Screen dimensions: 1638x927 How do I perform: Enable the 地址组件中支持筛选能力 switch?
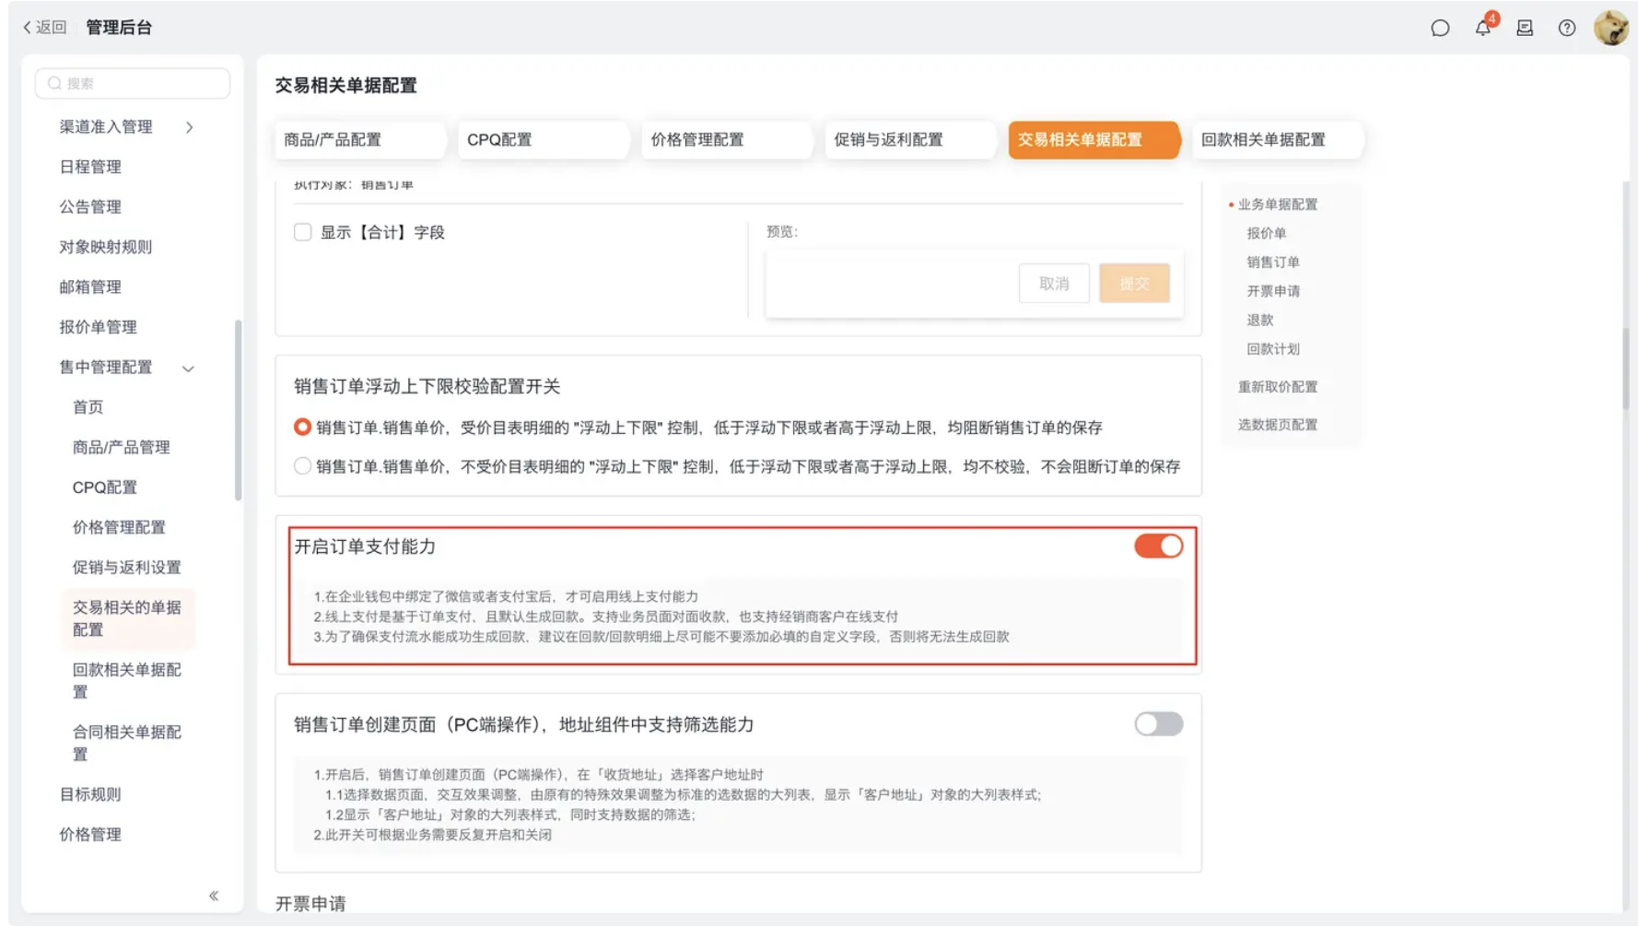click(1158, 724)
